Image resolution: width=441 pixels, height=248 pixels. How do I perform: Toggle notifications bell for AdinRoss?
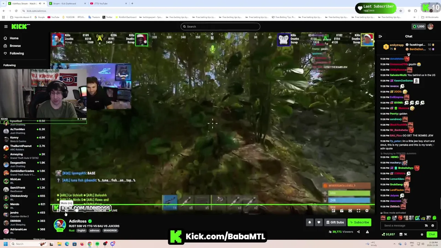click(x=309, y=223)
